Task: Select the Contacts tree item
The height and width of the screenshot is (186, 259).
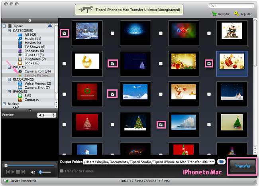Action: click(31, 100)
